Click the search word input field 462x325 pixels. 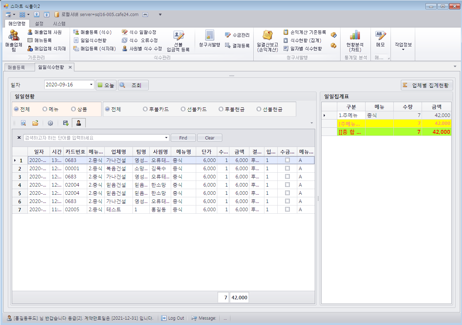pyautogui.click(x=94, y=138)
